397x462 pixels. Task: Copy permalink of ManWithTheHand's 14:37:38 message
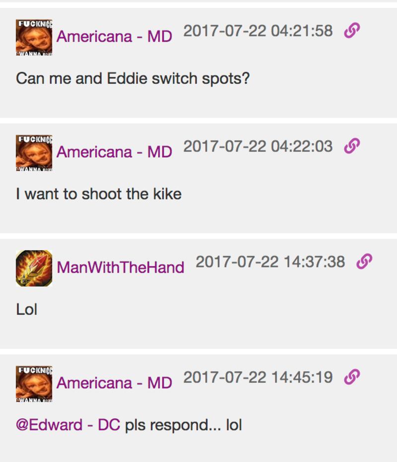click(364, 261)
